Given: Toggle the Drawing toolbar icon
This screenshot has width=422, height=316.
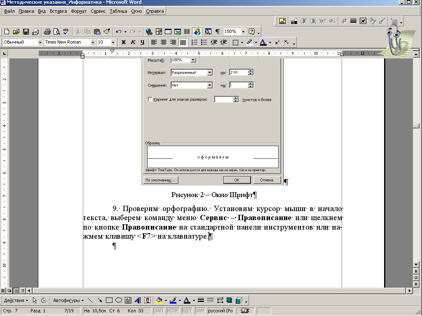Looking at the screenshot, I should 197,32.
